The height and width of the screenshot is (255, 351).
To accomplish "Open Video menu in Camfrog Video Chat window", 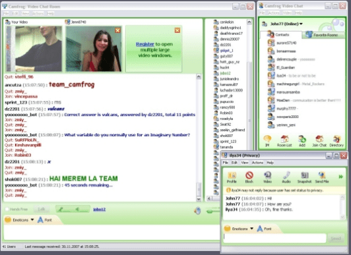I will [287, 13].
